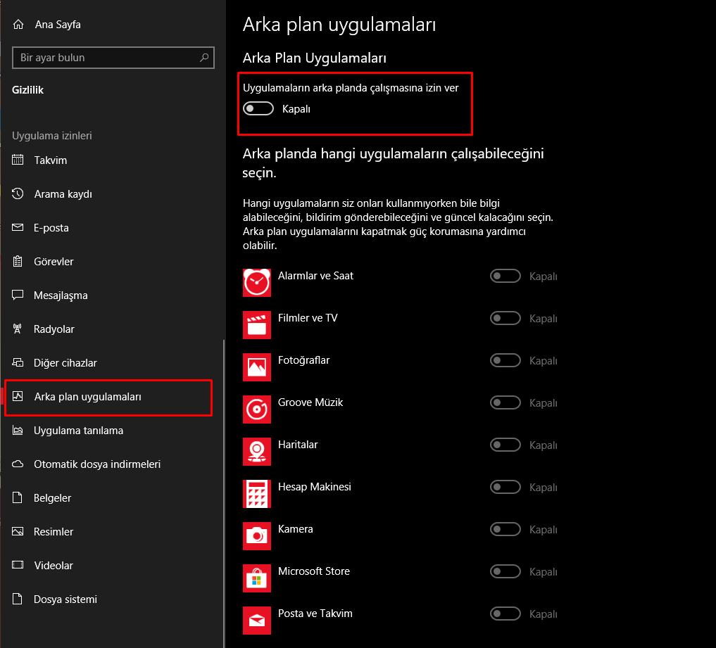Screen dimensions: 716x648
Task: Click the Alarmlar ve Saat app icon
Action: 257,283
